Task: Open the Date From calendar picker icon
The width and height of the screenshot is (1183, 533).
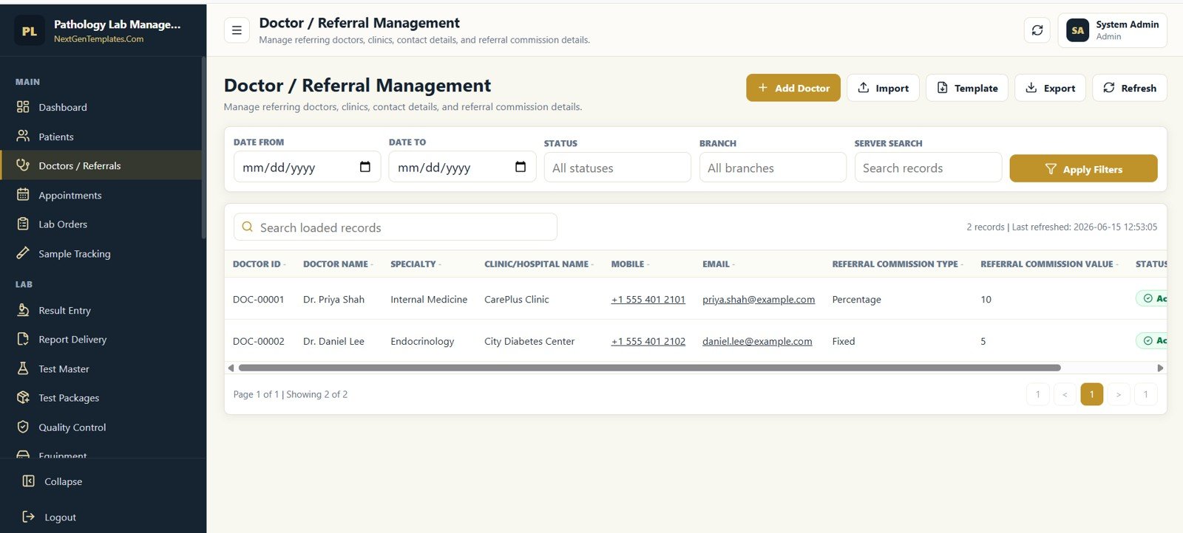Action: coord(365,167)
